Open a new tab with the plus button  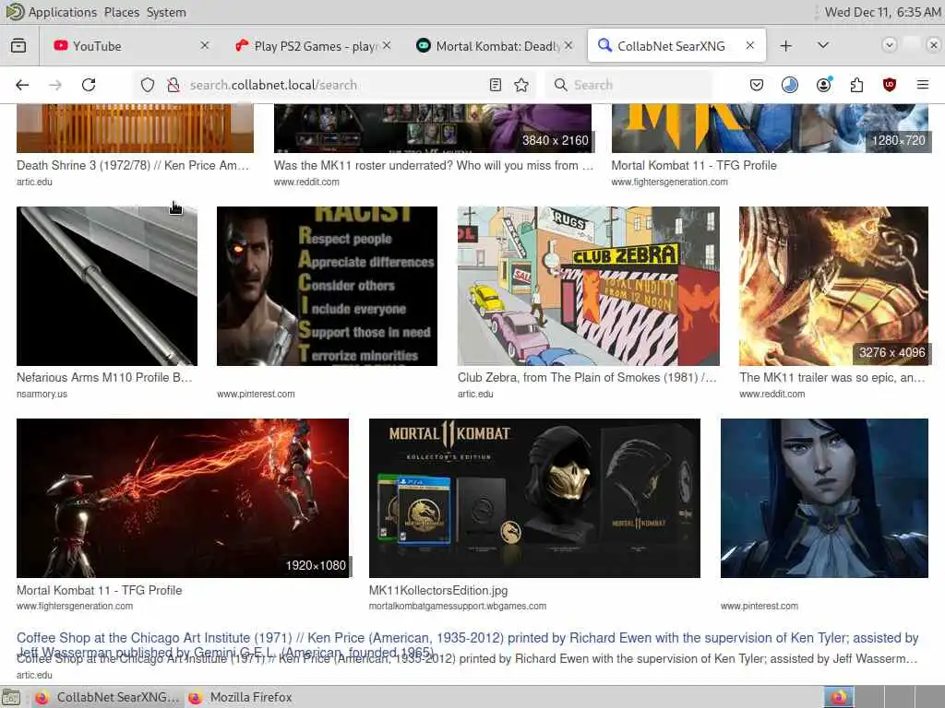(x=786, y=46)
